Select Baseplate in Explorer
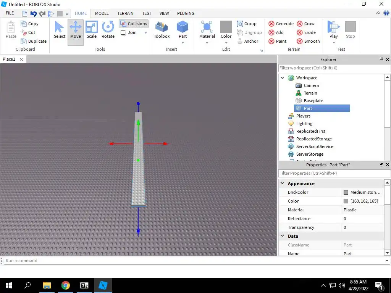The height and width of the screenshot is (293, 391). pos(309,101)
